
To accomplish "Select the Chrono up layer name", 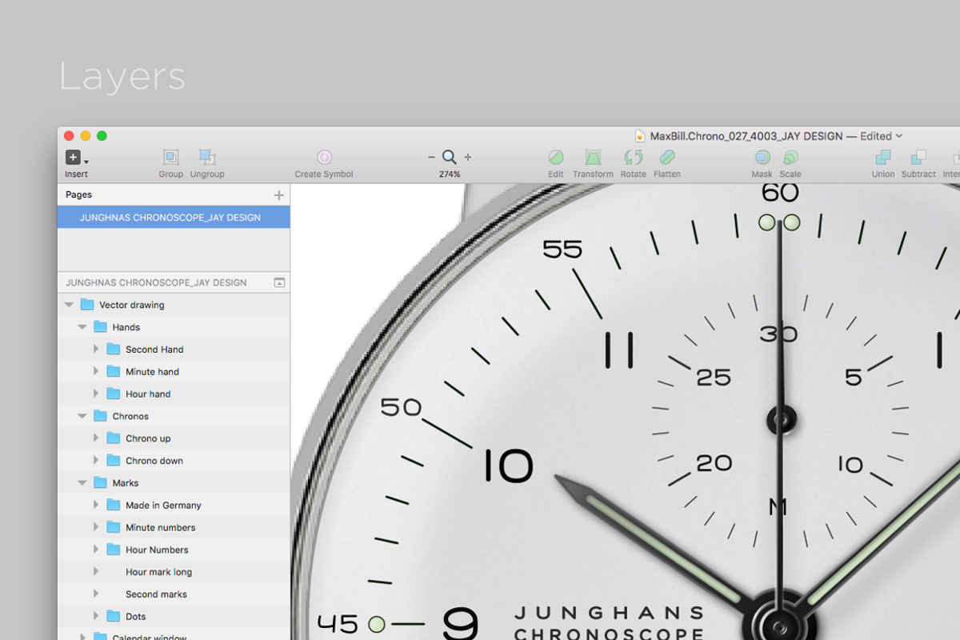I will (148, 438).
